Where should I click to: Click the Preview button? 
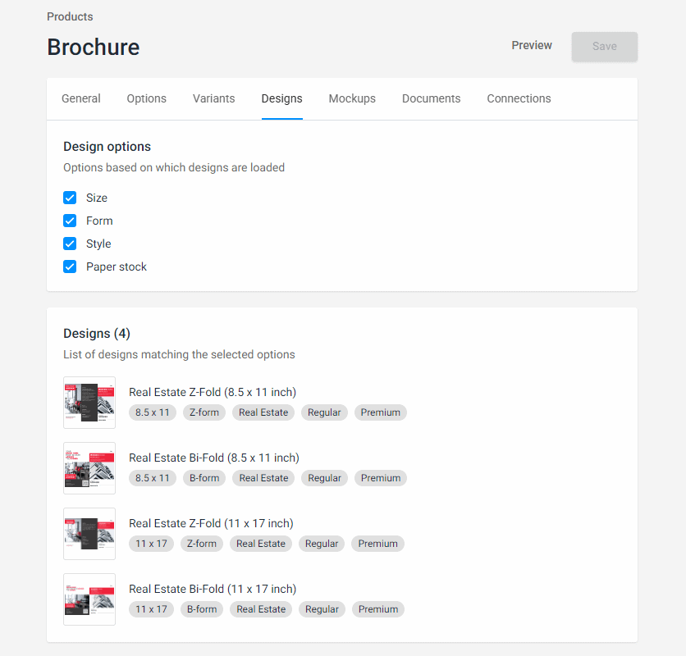531,45
